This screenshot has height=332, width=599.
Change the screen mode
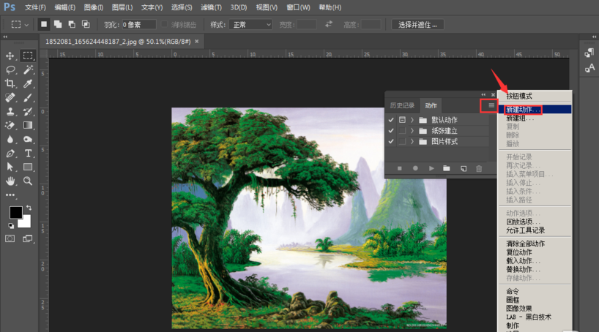click(x=28, y=238)
